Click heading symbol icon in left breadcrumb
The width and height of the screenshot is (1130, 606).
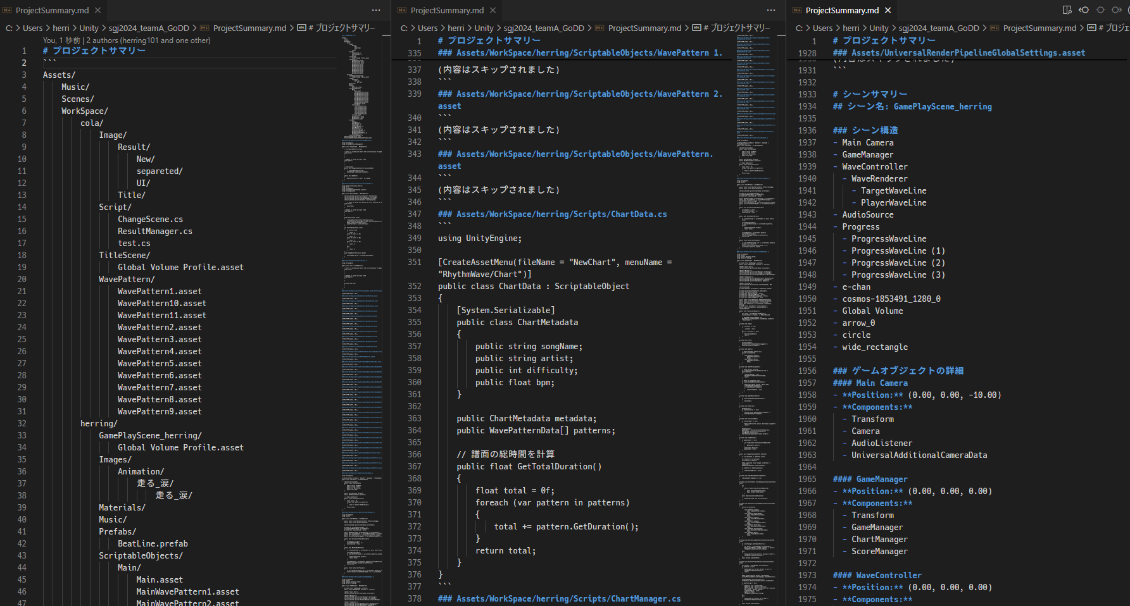pyautogui.click(x=302, y=28)
